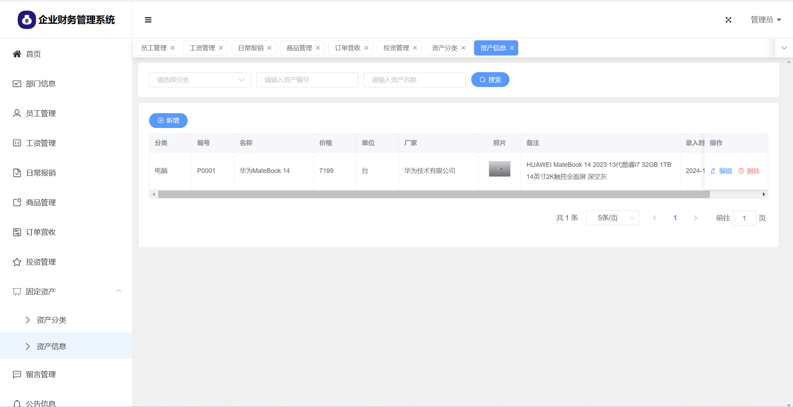Viewport: 793px width, 407px height.
Task: Switch to the 商品管理 tab
Action: click(x=299, y=48)
